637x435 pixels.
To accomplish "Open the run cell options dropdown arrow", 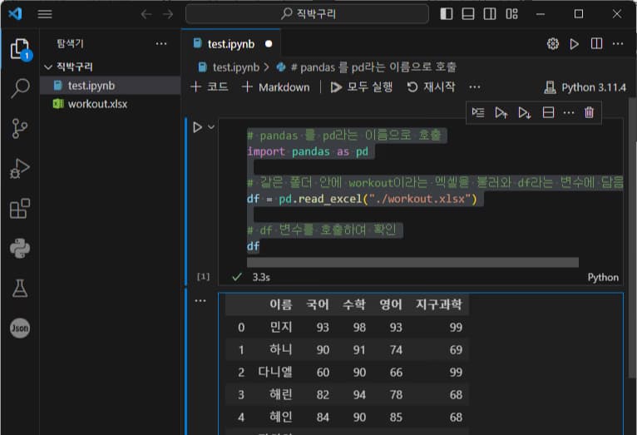I will (211, 127).
